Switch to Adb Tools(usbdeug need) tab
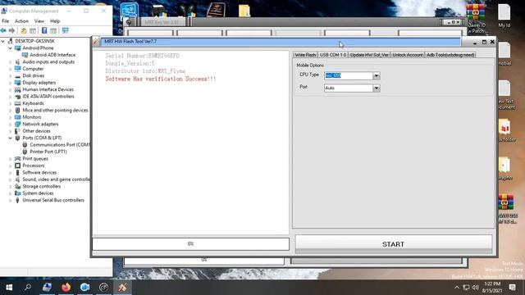Viewport: 525px width, 295px height. point(450,55)
